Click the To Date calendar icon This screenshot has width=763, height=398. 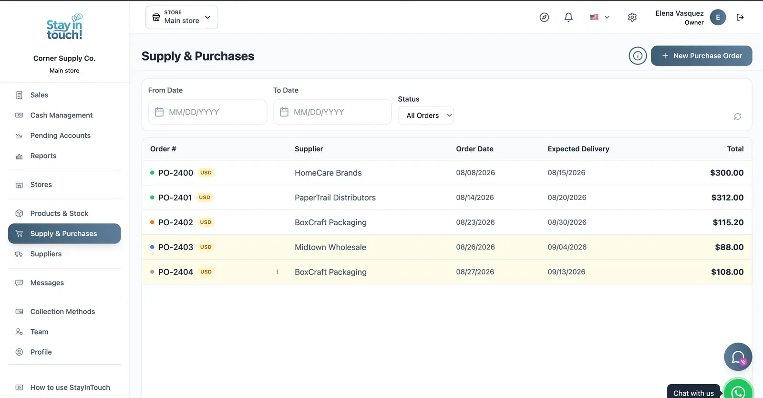pyautogui.click(x=284, y=112)
